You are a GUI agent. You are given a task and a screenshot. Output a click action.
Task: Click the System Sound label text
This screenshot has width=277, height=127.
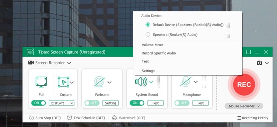tap(146, 95)
